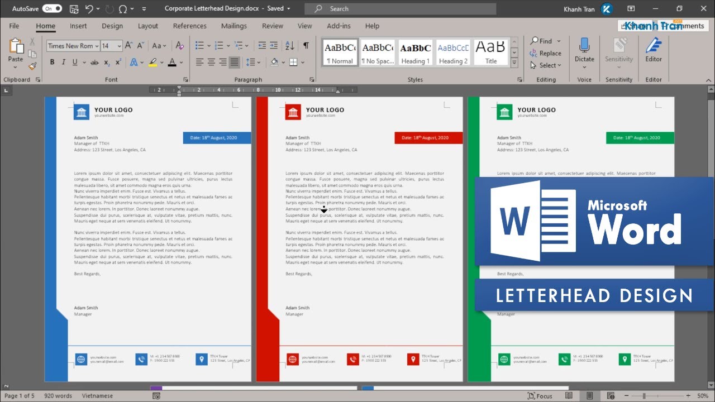715x402 pixels.
Task: Click the Focus mode button
Action: (x=540, y=396)
